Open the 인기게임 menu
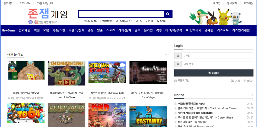 click(x=24, y=30)
